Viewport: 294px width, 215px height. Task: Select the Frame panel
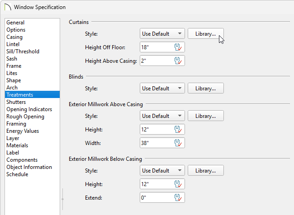(x=32, y=66)
